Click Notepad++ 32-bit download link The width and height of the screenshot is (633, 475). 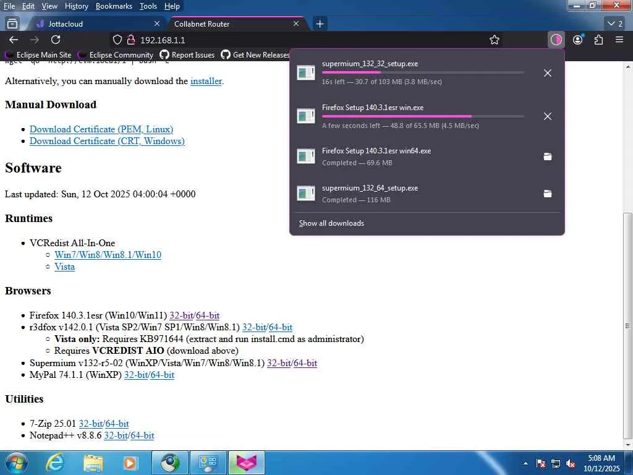coord(116,435)
